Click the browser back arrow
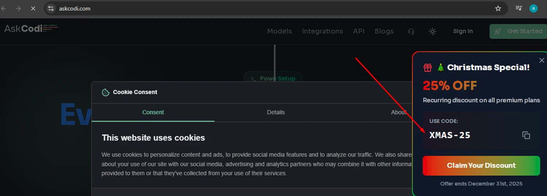 4,8
